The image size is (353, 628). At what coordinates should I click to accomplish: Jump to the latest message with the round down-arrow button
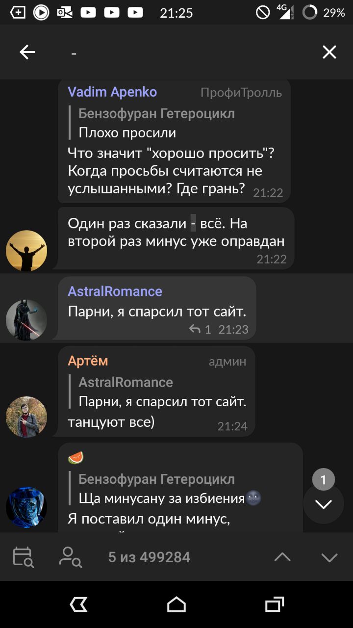tap(324, 503)
